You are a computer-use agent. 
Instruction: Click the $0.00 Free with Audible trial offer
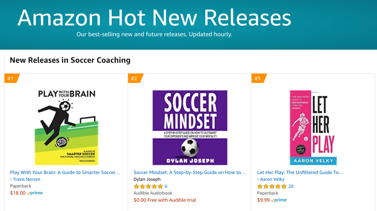coord(165,200)
